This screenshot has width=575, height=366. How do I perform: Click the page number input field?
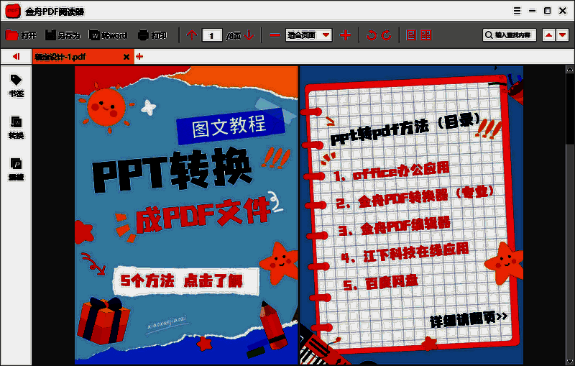tap(212, 35)
